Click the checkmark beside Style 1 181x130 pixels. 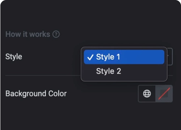point(90,57)
